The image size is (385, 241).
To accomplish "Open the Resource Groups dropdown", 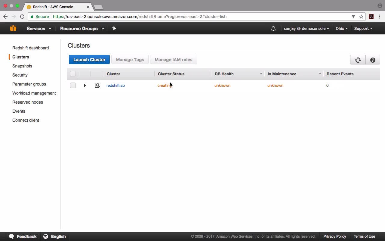I will (82, 29).
